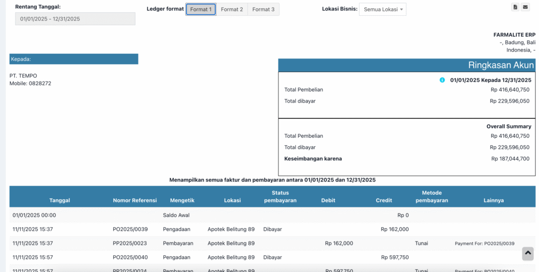Download the ledger as PDF
This screenshot has height=272, width=539.
coord(515,7)
